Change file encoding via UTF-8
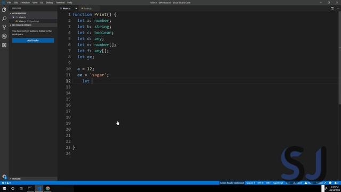The height and width of the screenshot is (192, 341). point(261,183)
